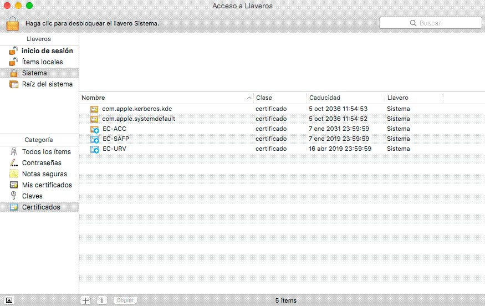This screenshot has width=485, height=306.
Task: Click the '5 ítems' status text
Action: coord(286,300)
